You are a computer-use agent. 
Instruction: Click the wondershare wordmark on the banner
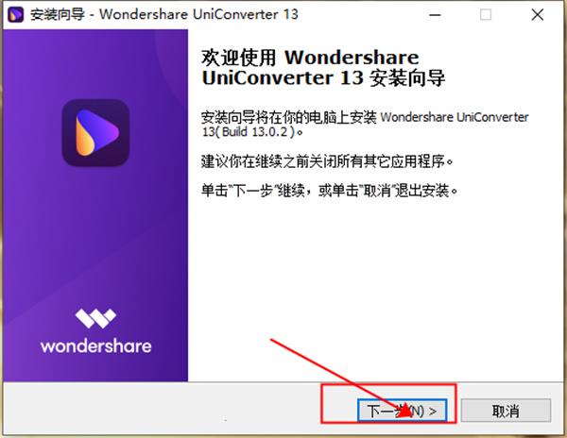coord(95,346)
